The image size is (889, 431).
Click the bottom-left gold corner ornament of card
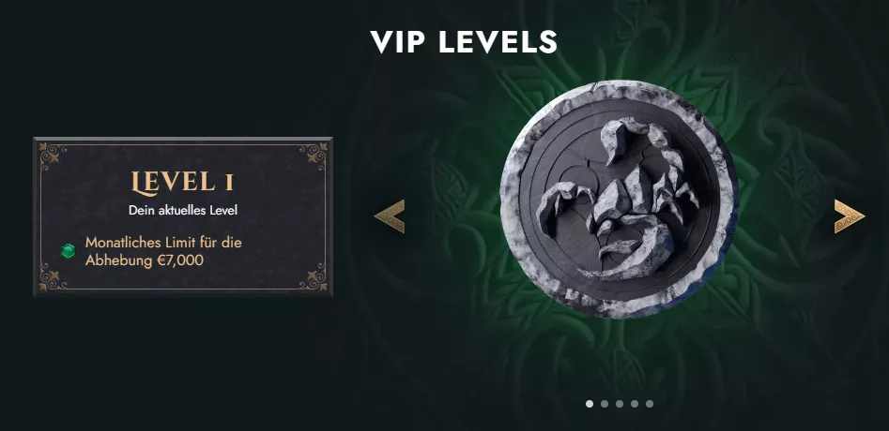(53, 276)
